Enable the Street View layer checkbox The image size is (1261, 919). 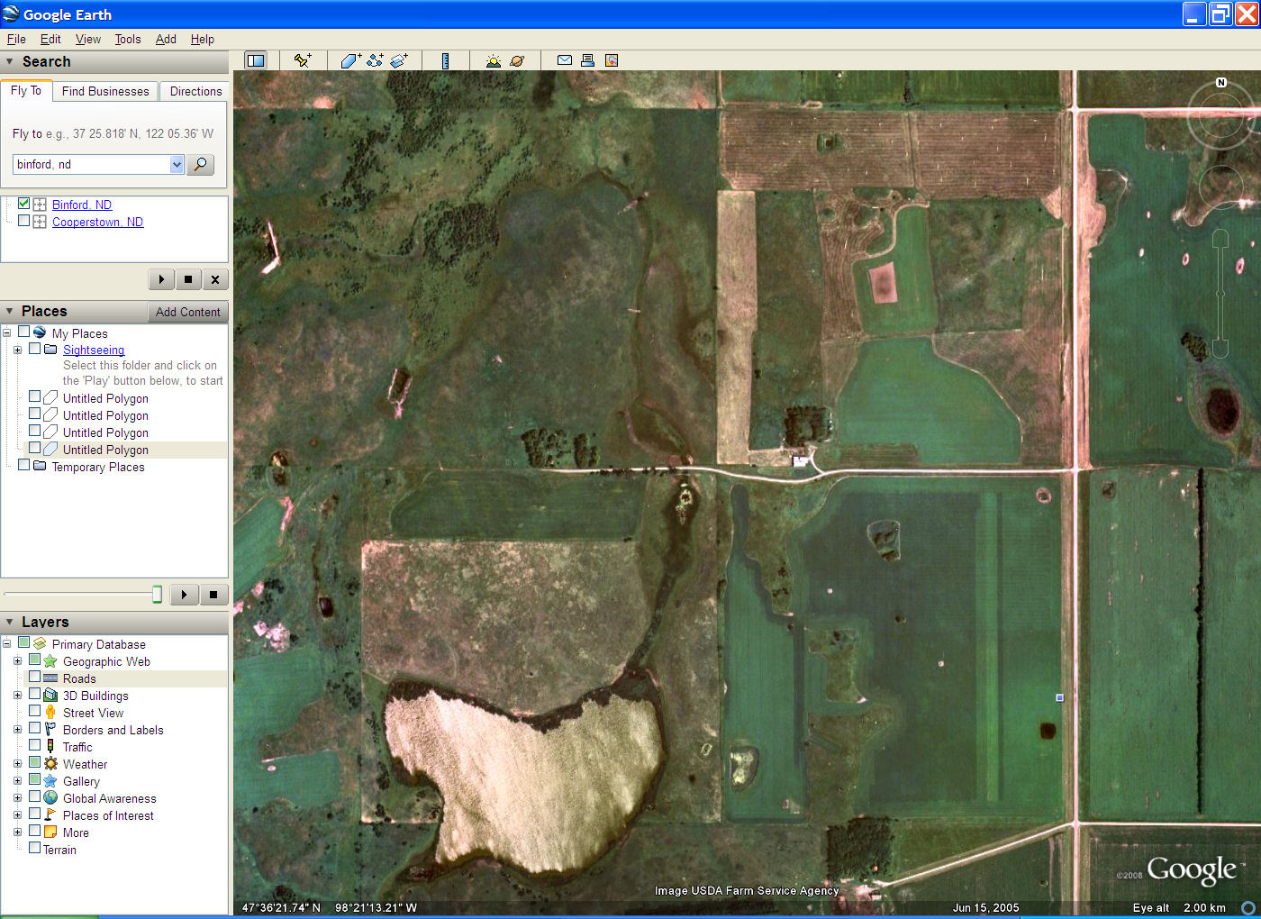click(x=34, y=711)
